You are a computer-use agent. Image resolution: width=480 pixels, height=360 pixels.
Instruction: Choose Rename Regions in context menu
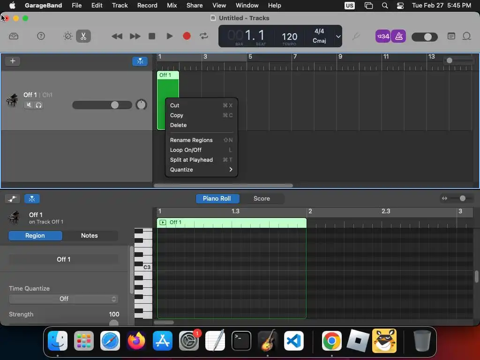[x=202, y=140]
